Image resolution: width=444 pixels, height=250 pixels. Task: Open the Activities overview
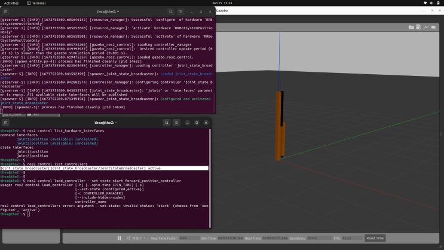coord(11,3)
